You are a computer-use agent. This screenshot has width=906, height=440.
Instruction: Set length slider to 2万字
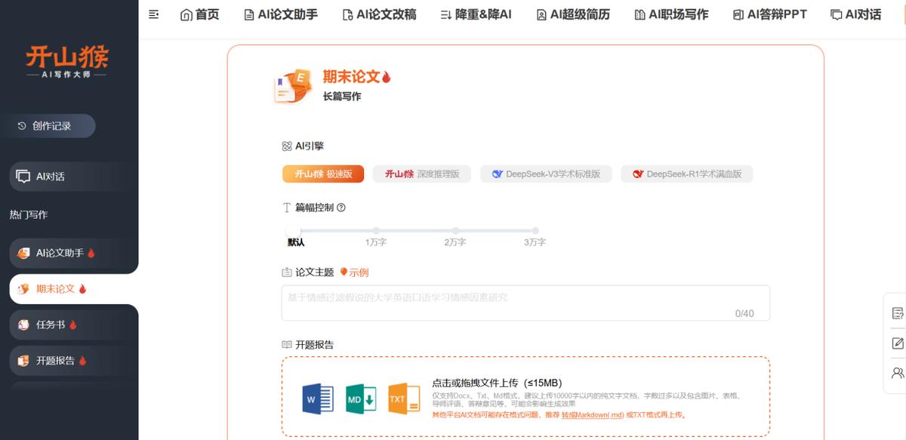tap(456, 232)
